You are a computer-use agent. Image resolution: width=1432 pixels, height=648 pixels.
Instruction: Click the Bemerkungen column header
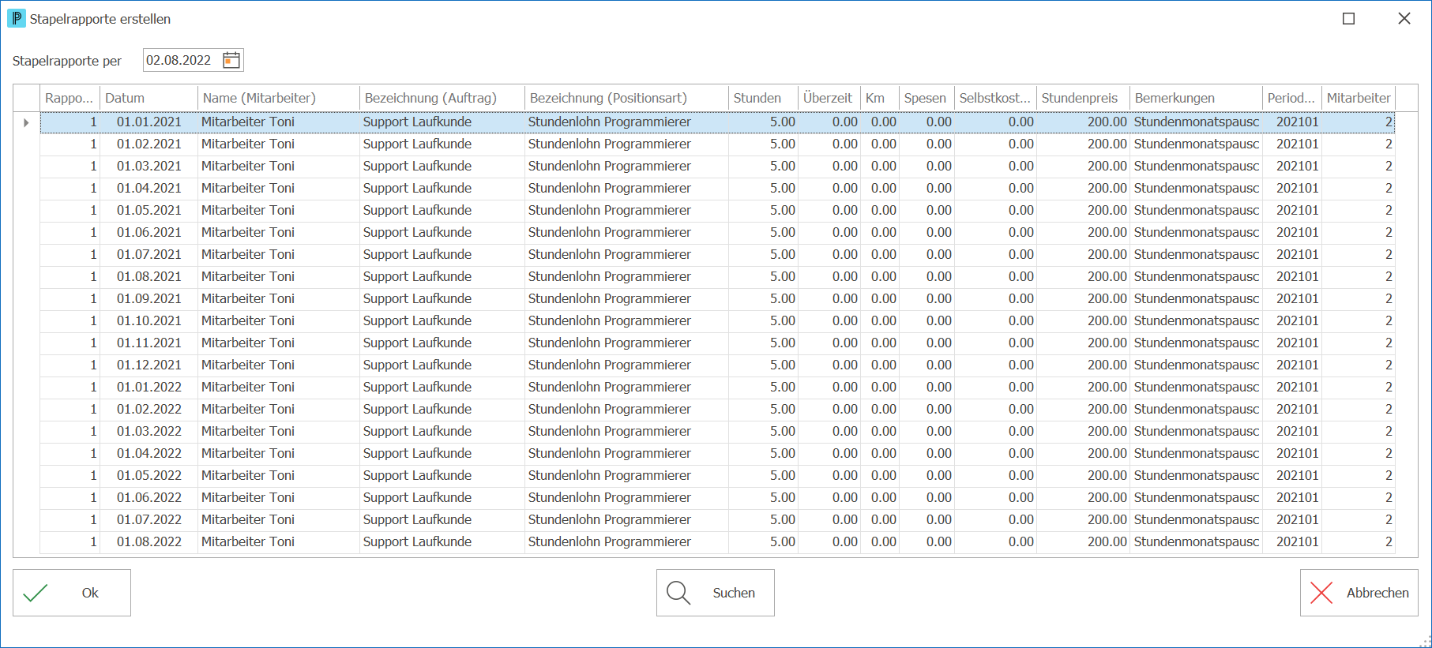(x=1196, y=98)
